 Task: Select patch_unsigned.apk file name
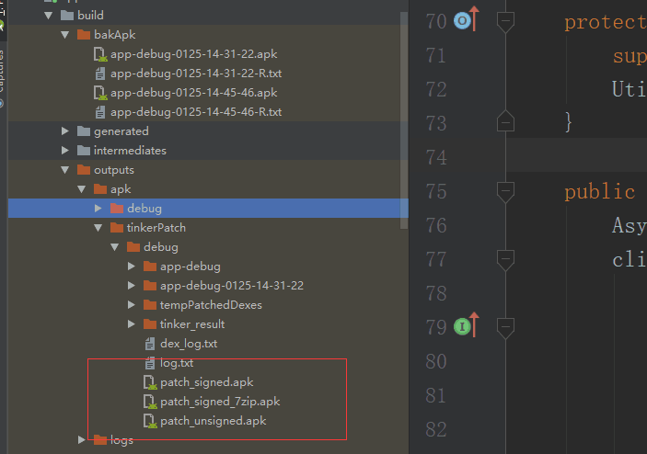[213, 422]
